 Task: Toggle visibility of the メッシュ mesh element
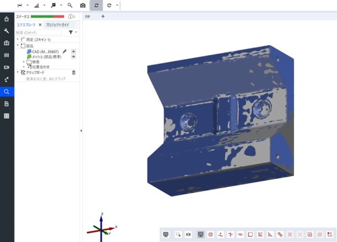click(x=73, y=56)
